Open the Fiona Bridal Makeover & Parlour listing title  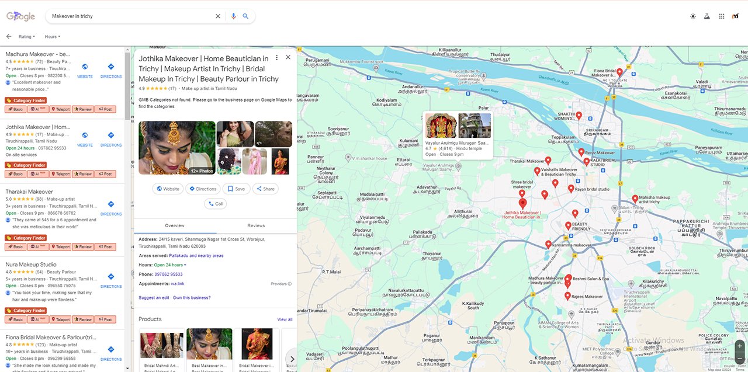51,337
